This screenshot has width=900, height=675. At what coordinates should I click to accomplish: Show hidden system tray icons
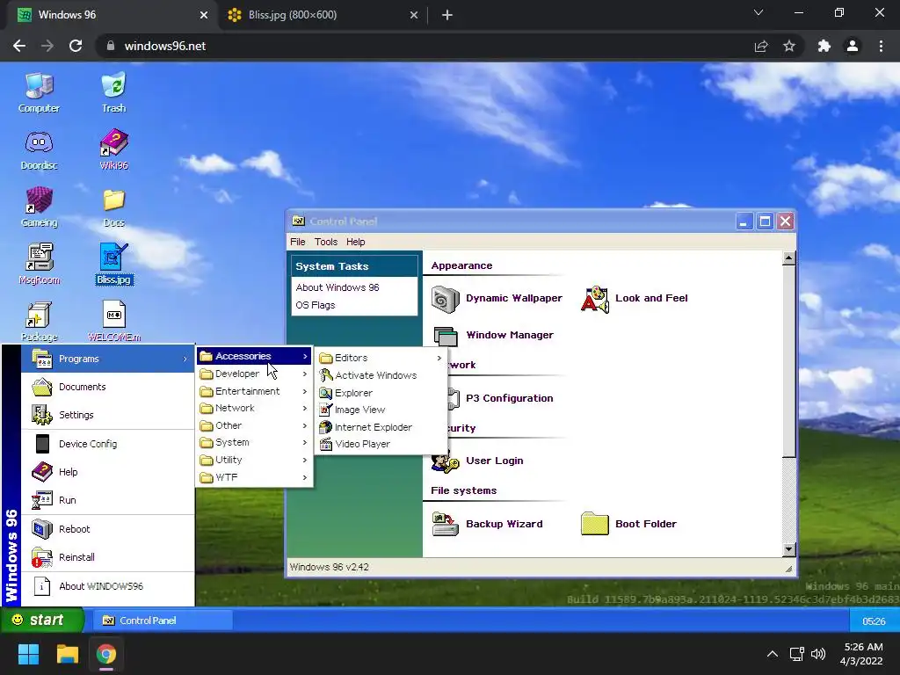pyautogui.click(x=773, y=654)
